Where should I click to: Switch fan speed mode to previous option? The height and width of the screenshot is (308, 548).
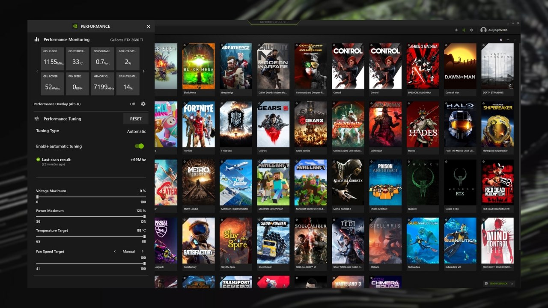pos(115,252)
